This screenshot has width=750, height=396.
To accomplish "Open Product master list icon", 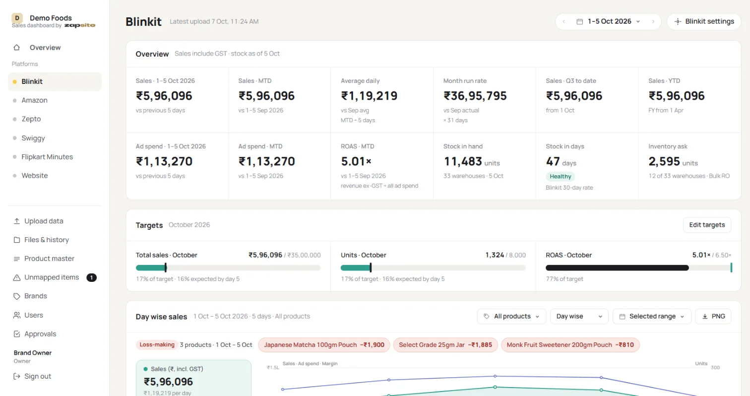I will click(17, 259).
